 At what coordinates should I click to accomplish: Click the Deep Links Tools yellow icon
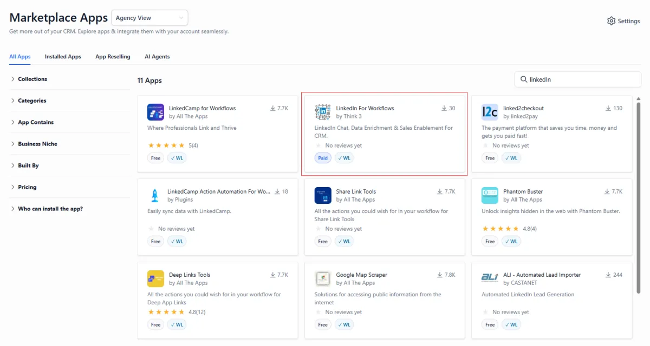[155, 278]
